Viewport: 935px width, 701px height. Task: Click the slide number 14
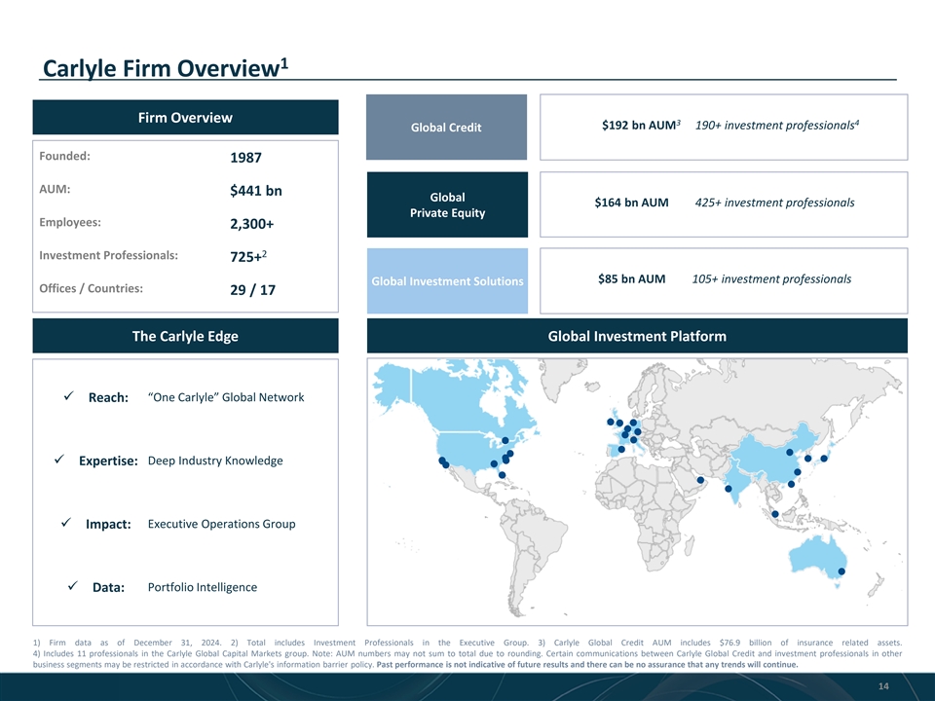882,687
